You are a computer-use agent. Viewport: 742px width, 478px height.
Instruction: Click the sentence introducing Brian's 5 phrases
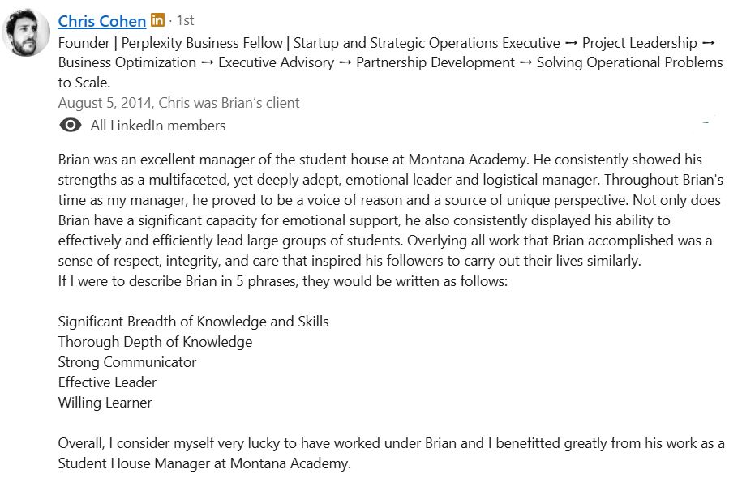click(x=282, y=281)
